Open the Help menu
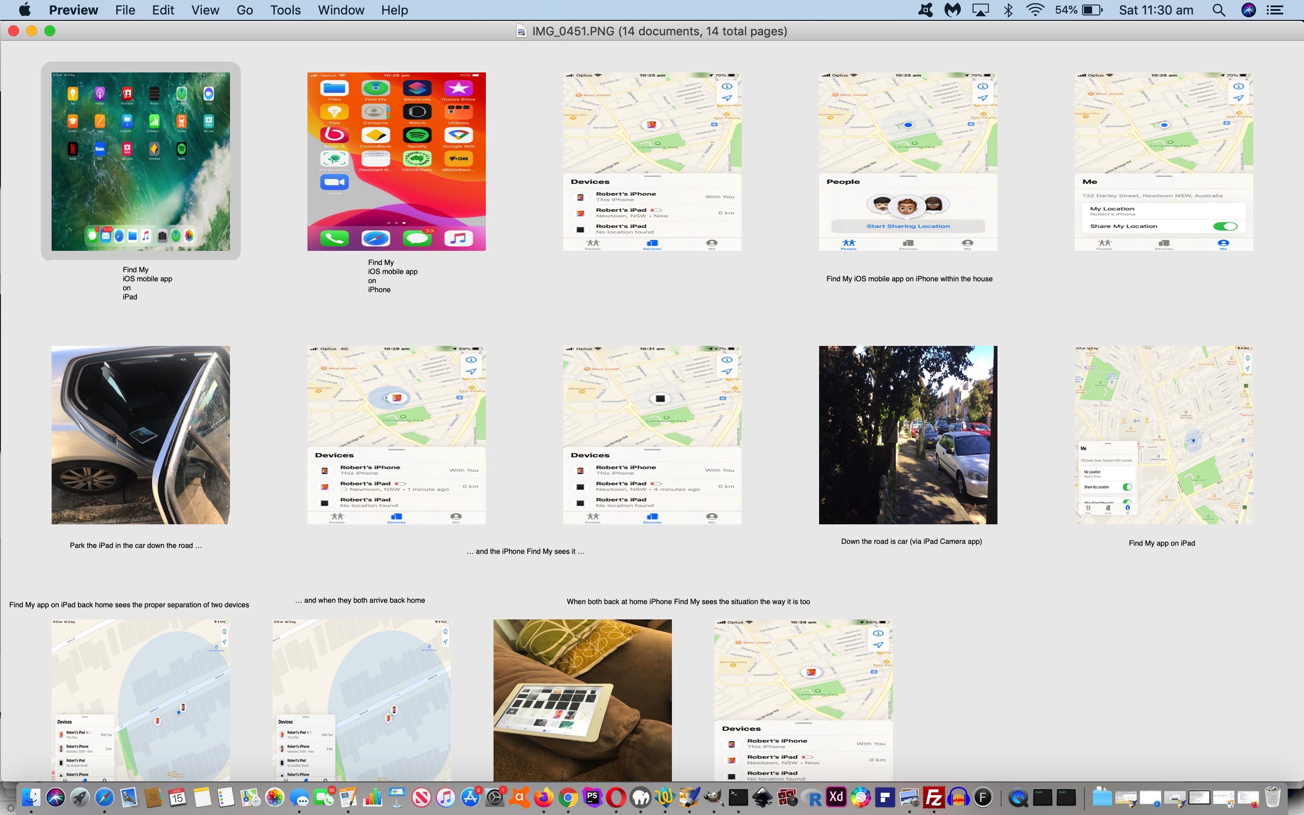This screenshot has height=815, width=1304. pyautogui.click(x=394, y=10)
